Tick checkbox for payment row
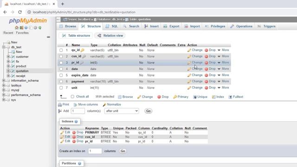Screen dimensions: 297x167 61,82
